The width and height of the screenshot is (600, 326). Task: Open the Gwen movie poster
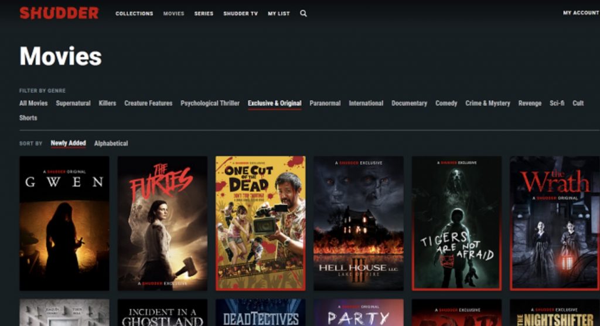pos(64,223)
